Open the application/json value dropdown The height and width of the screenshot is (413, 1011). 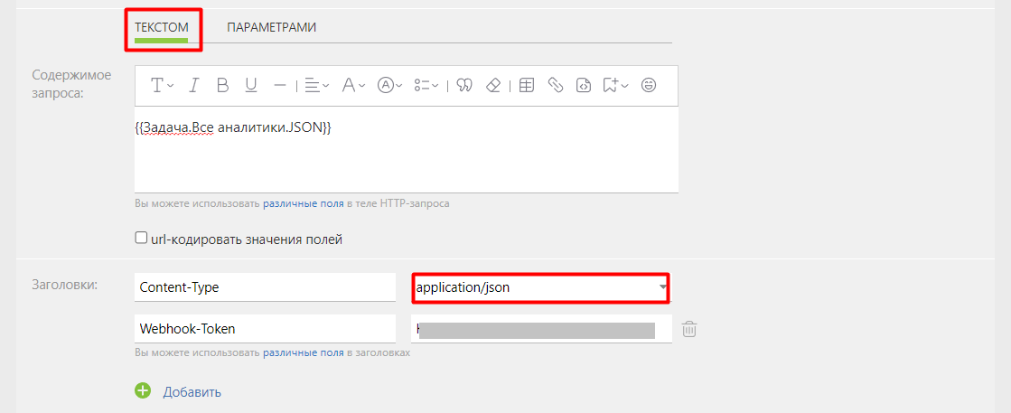pyautogui.click(x=540, y=287)
